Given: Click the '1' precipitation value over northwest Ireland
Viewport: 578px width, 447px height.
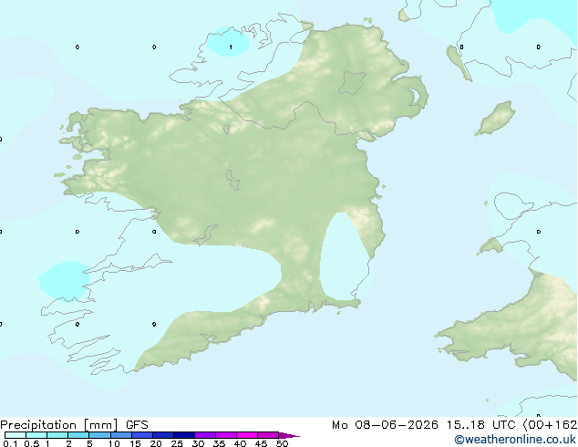Looking at the screenshot, I should point(231,47).
